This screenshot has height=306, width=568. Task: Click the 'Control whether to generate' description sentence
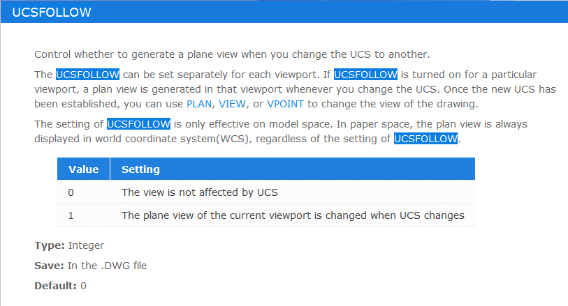(x=232, y=54)
